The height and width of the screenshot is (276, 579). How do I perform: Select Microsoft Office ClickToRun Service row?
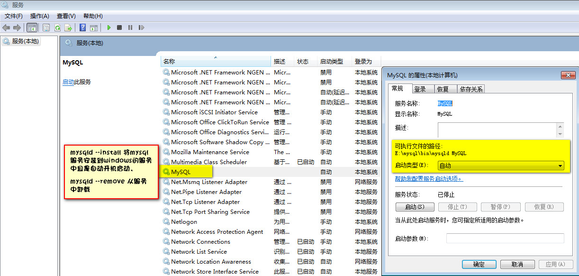point(270,122)
